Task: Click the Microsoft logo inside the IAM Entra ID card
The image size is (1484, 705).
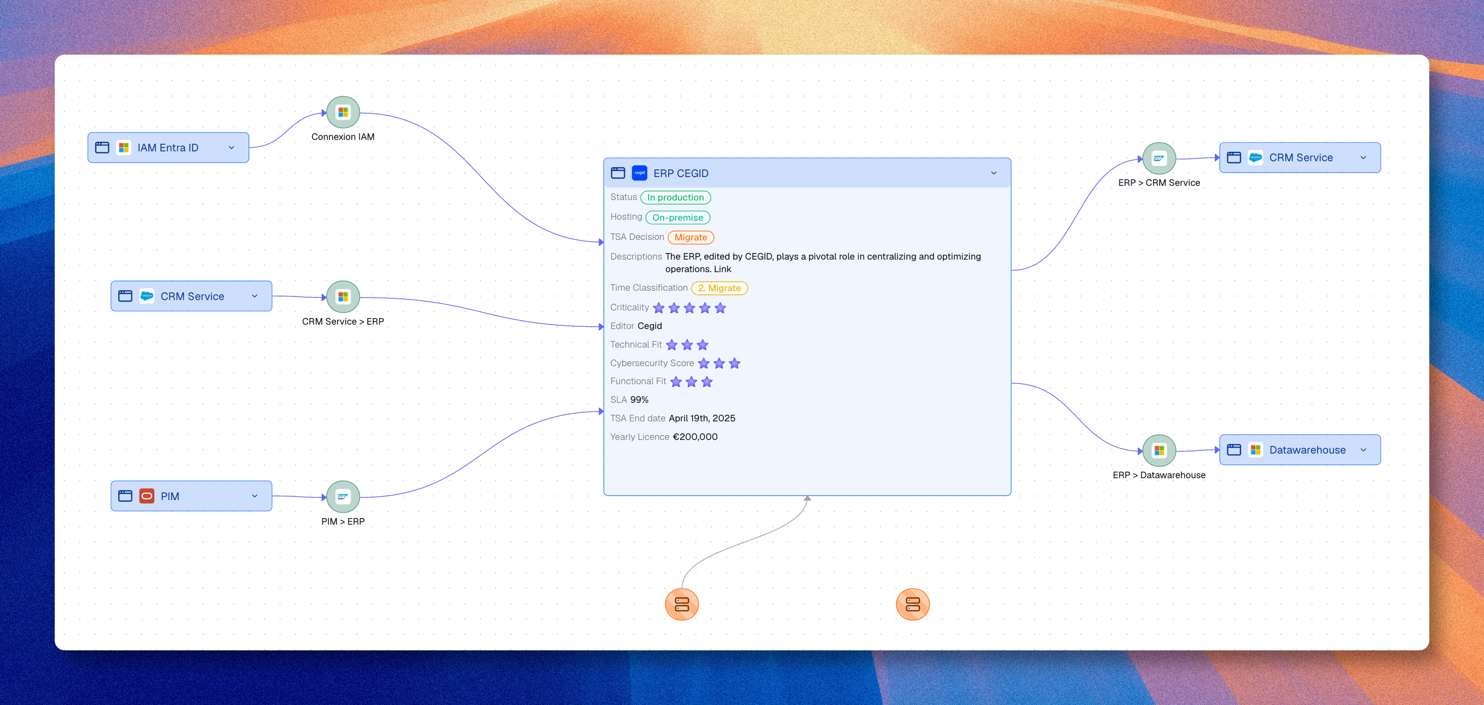Action: tap(123, 148)
